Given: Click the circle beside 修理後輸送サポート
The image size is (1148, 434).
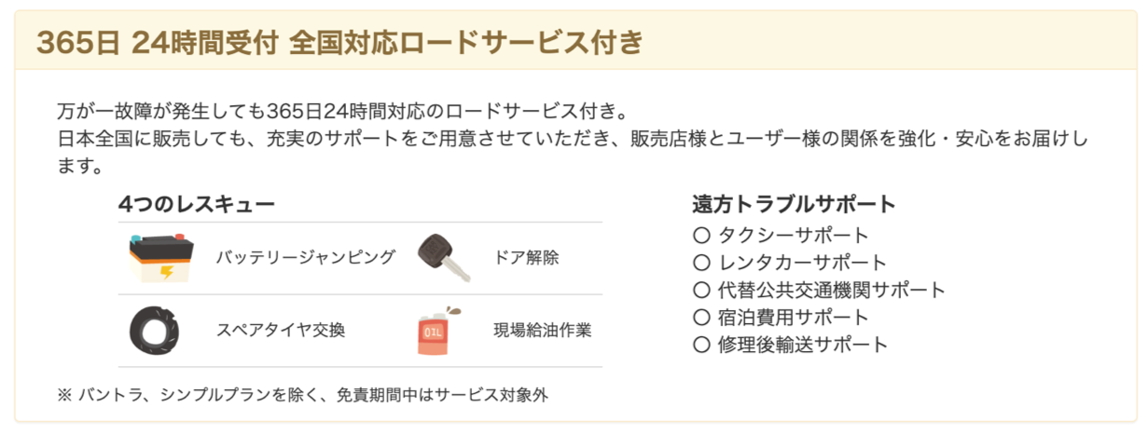Looking at the screenshot, I should (701, 345).
